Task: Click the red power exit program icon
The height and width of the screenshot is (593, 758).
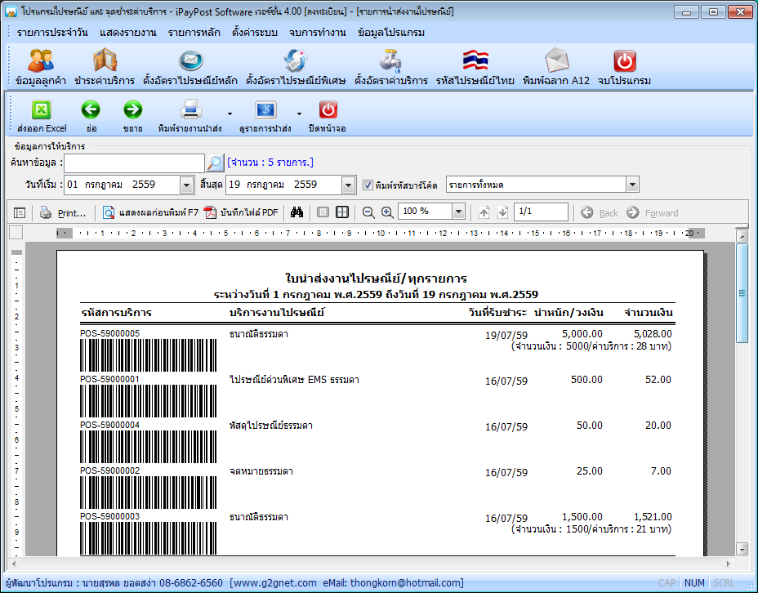Action: [625, 61]
